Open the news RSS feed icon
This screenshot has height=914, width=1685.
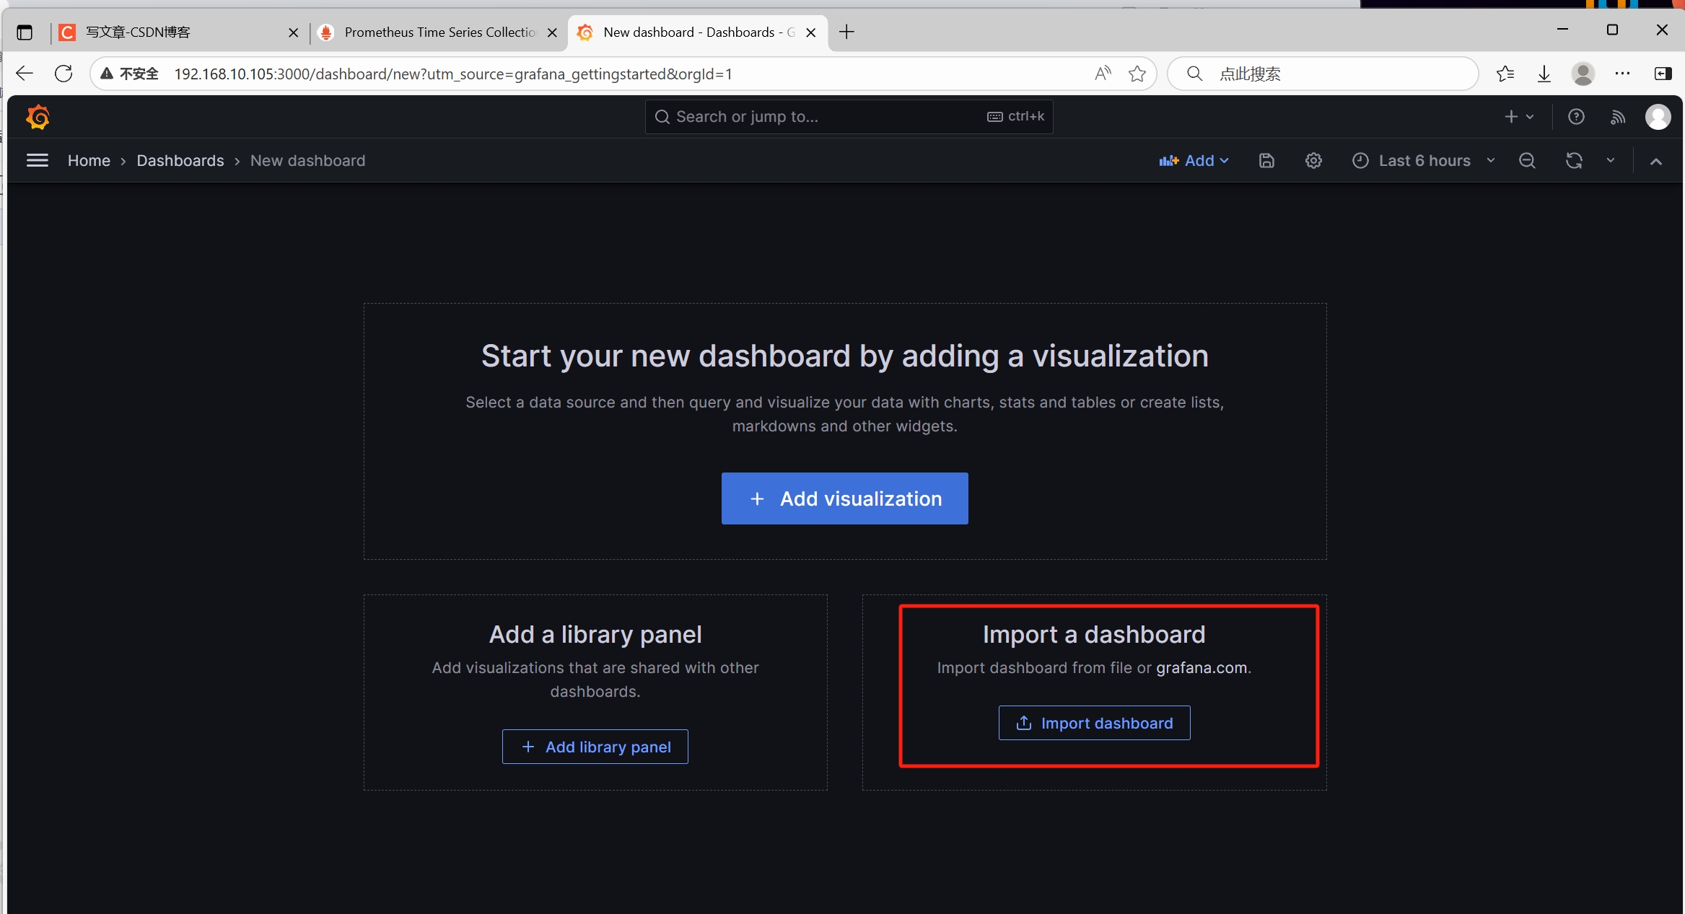1618,117
